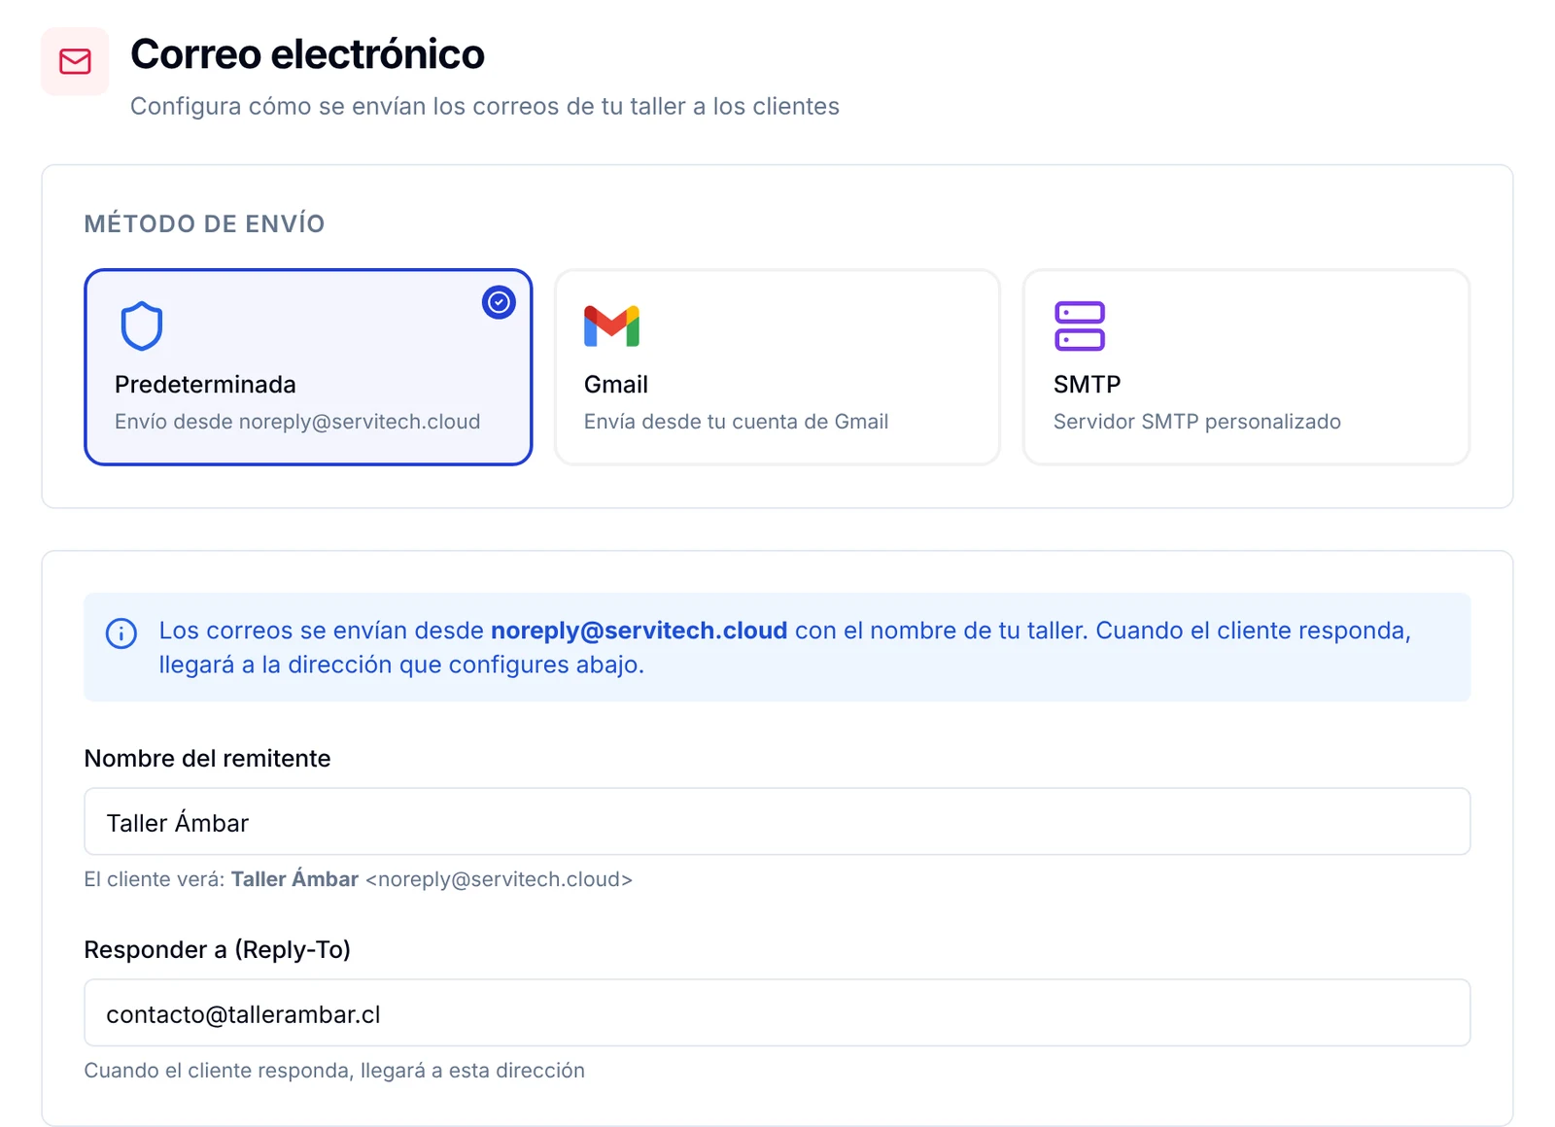Click 'Cuando el cliente responda, llegará a esta dirección' hint
The image size is (1555, 1127).
coord(334,1071)
